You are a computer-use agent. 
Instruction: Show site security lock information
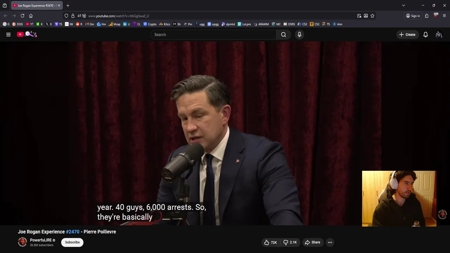(x=73, y=16)
